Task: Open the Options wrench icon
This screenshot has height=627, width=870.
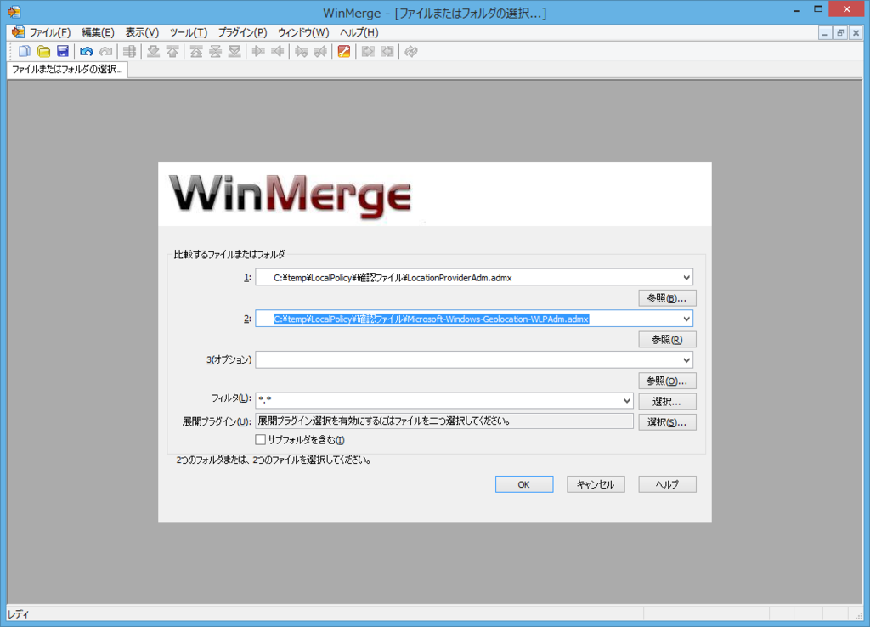Action: pyautogui.click(x=344, y=52)
